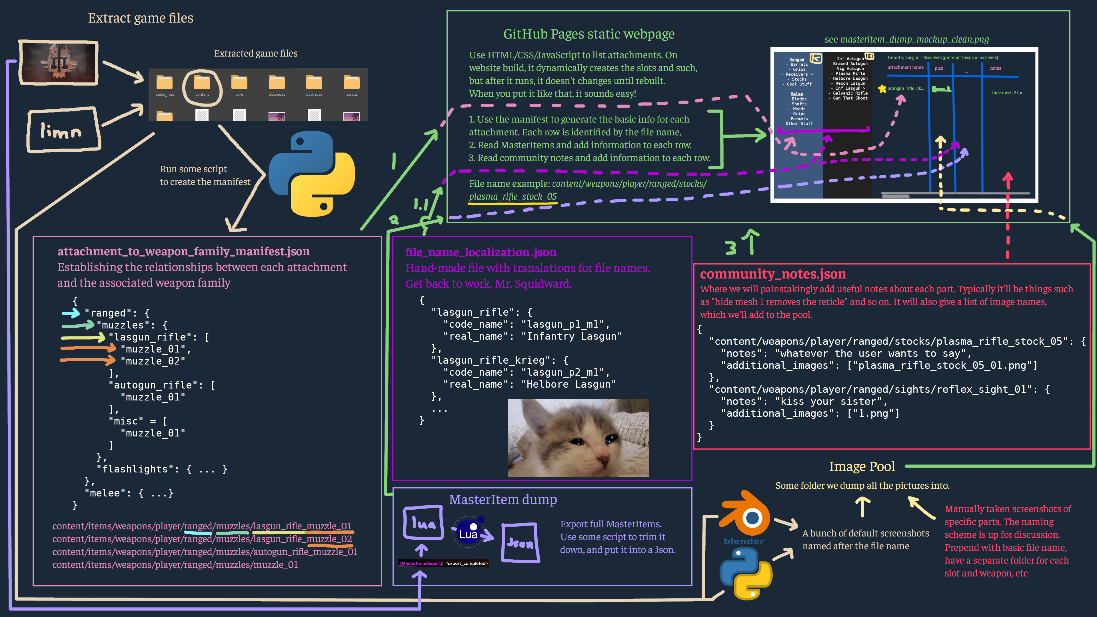Screen dimensions: 1097x617
Task: Select 'Stocks' in the mockup sidebar
Action: tap(797, 80)
